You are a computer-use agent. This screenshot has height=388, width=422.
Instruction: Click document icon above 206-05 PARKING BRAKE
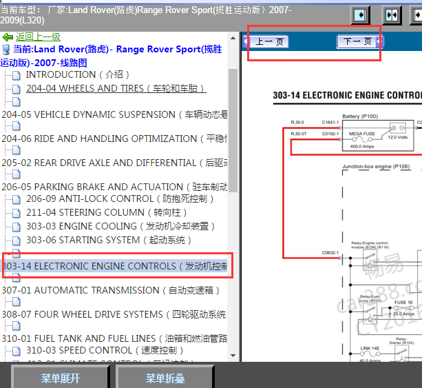[16, 174]
